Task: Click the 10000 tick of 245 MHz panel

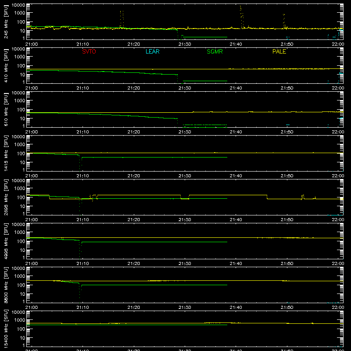Action: click(18, 5)
